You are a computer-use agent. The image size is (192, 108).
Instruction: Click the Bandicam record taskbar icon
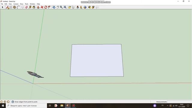[73, 106]
